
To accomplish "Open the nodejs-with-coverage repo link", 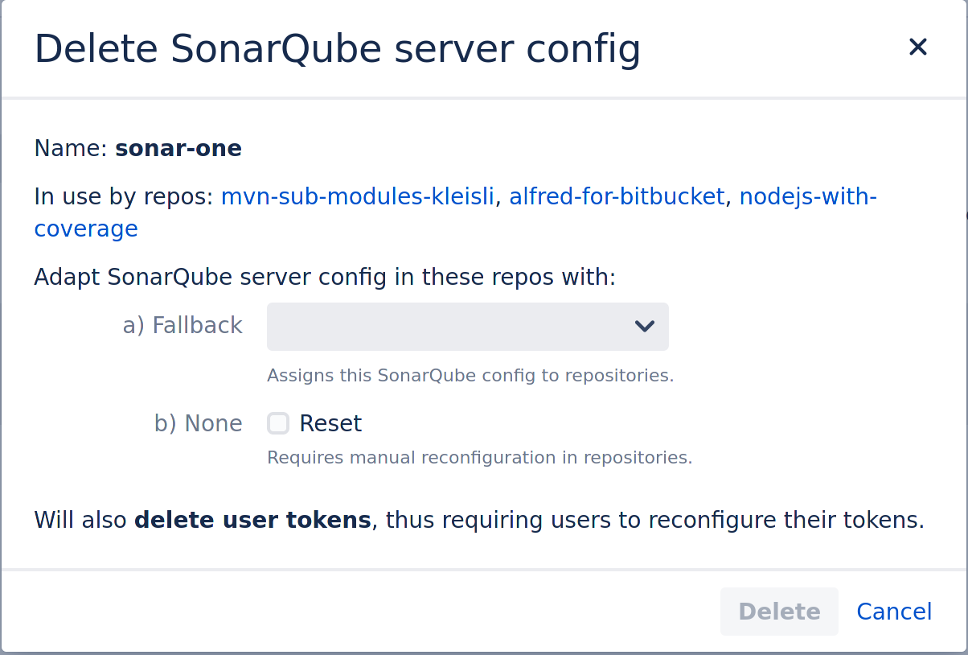I will [x=807, y=196].
